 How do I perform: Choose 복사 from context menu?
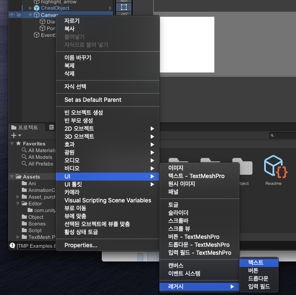click(108, 28)
